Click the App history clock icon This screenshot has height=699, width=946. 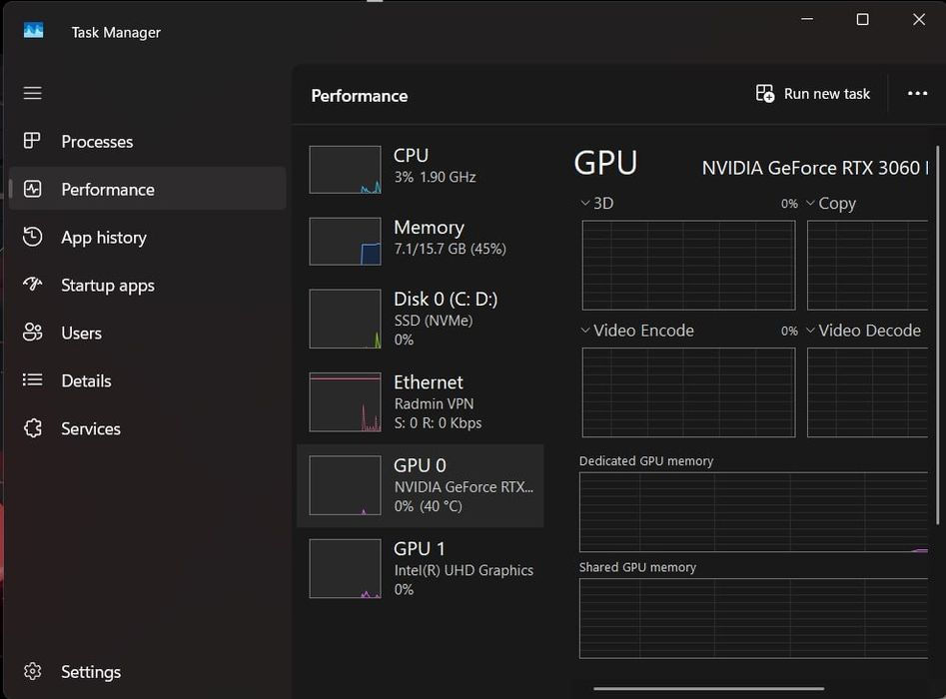[32, 237]
